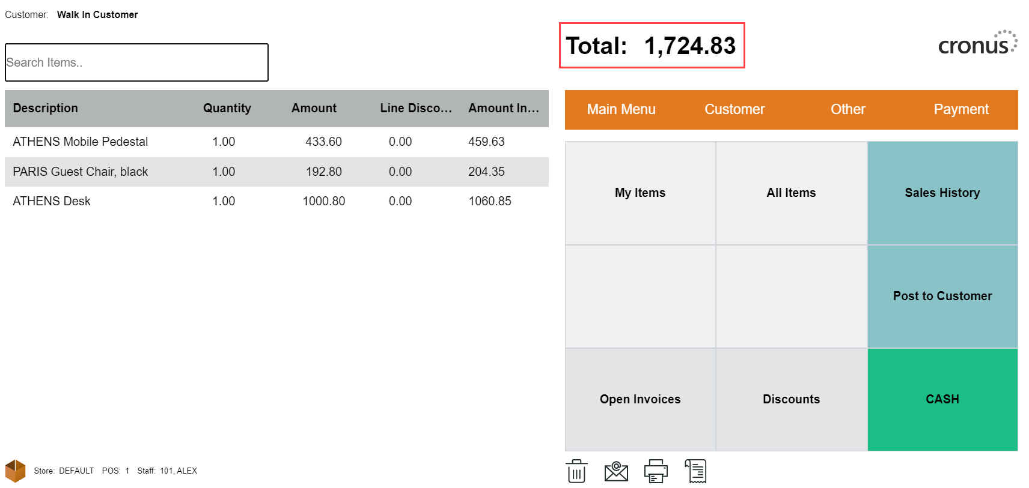Image resolution: width=1029 pixels, height=488 pixels.
Task: Open Sales History
Action: [x=942, y=193]
